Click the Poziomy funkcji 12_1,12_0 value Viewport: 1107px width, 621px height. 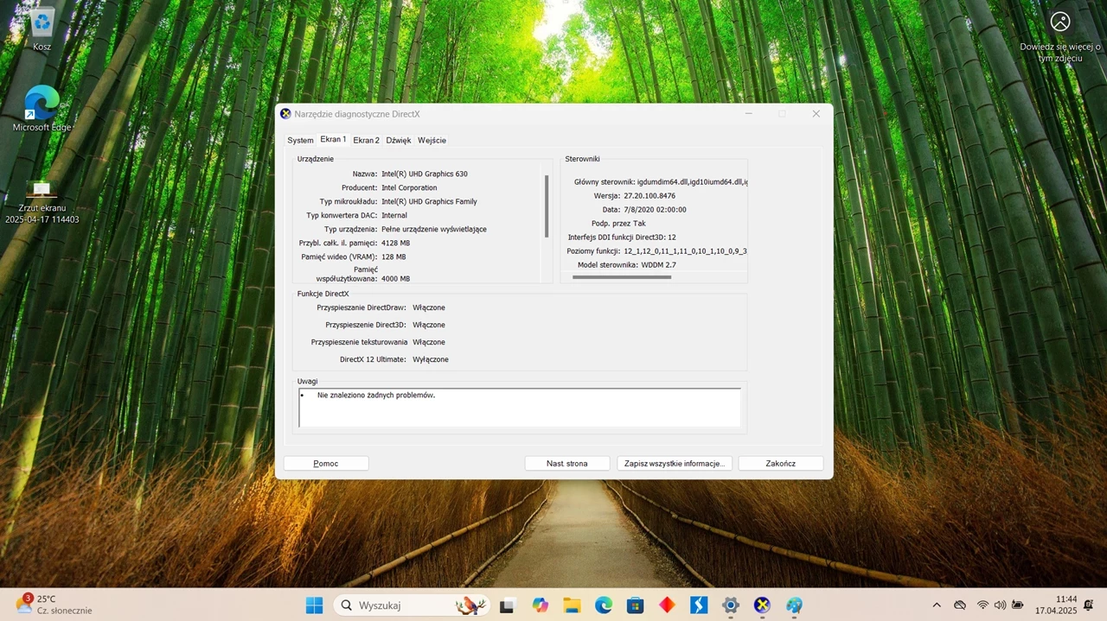[x=685, y=250]
